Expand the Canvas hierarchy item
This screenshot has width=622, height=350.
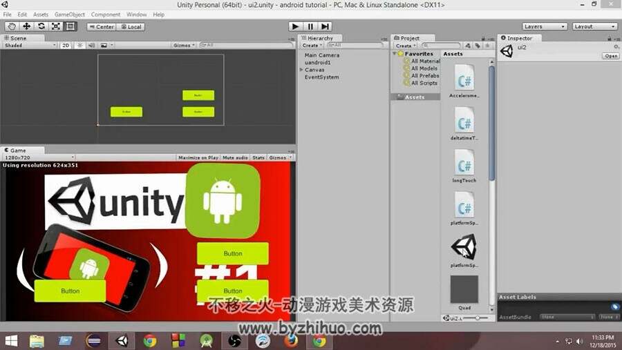click(x=301, y=70)
